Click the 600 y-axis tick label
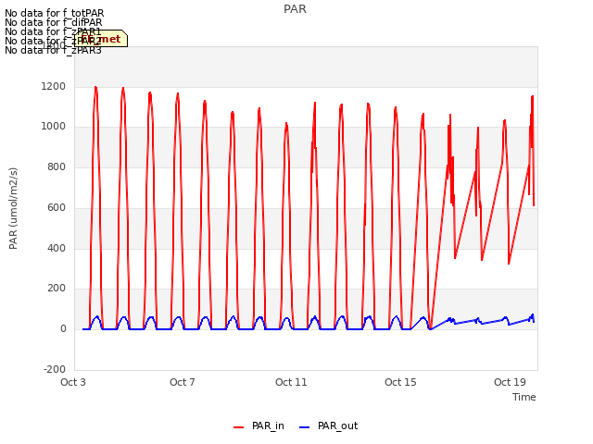Image resolution: width=593 pixels, height=444 pixels. [x=57, y=207]
